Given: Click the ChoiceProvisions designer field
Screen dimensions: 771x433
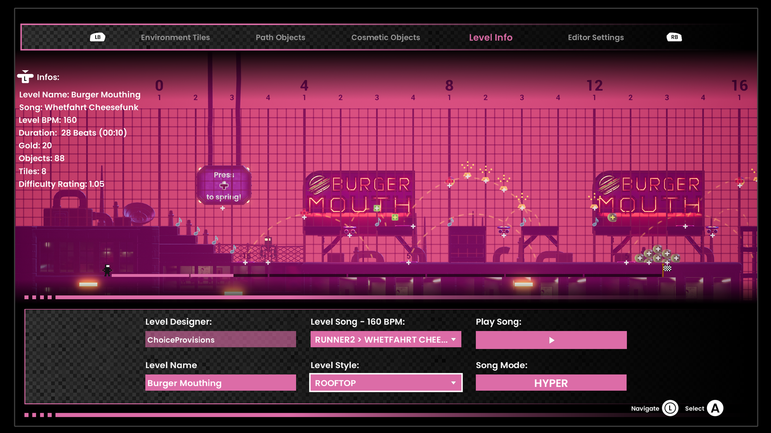Looking at the screenshot, I should tap(221, 339).
